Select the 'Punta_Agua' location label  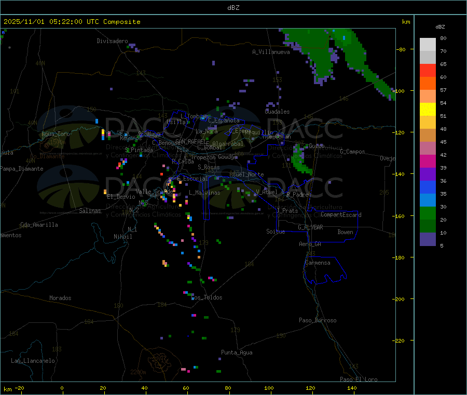[x=237, y=352]
